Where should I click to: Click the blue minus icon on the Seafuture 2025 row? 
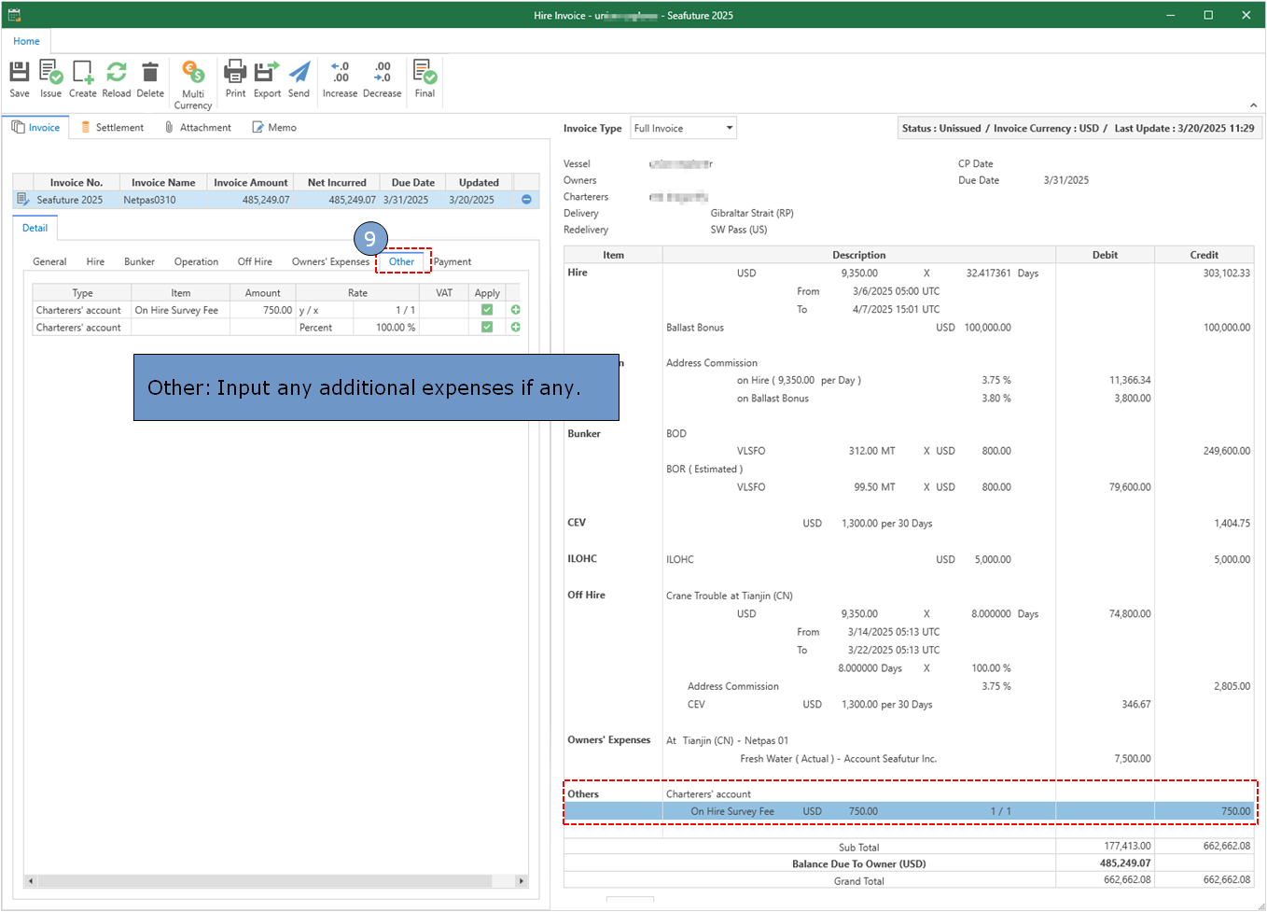coord(526,200)
